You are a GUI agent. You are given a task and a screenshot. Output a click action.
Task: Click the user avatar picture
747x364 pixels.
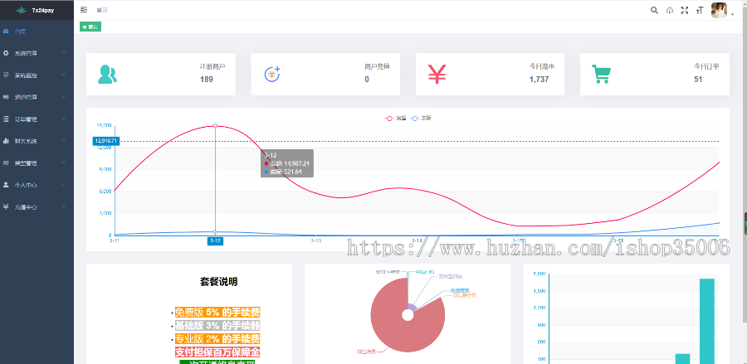point(719,10)
